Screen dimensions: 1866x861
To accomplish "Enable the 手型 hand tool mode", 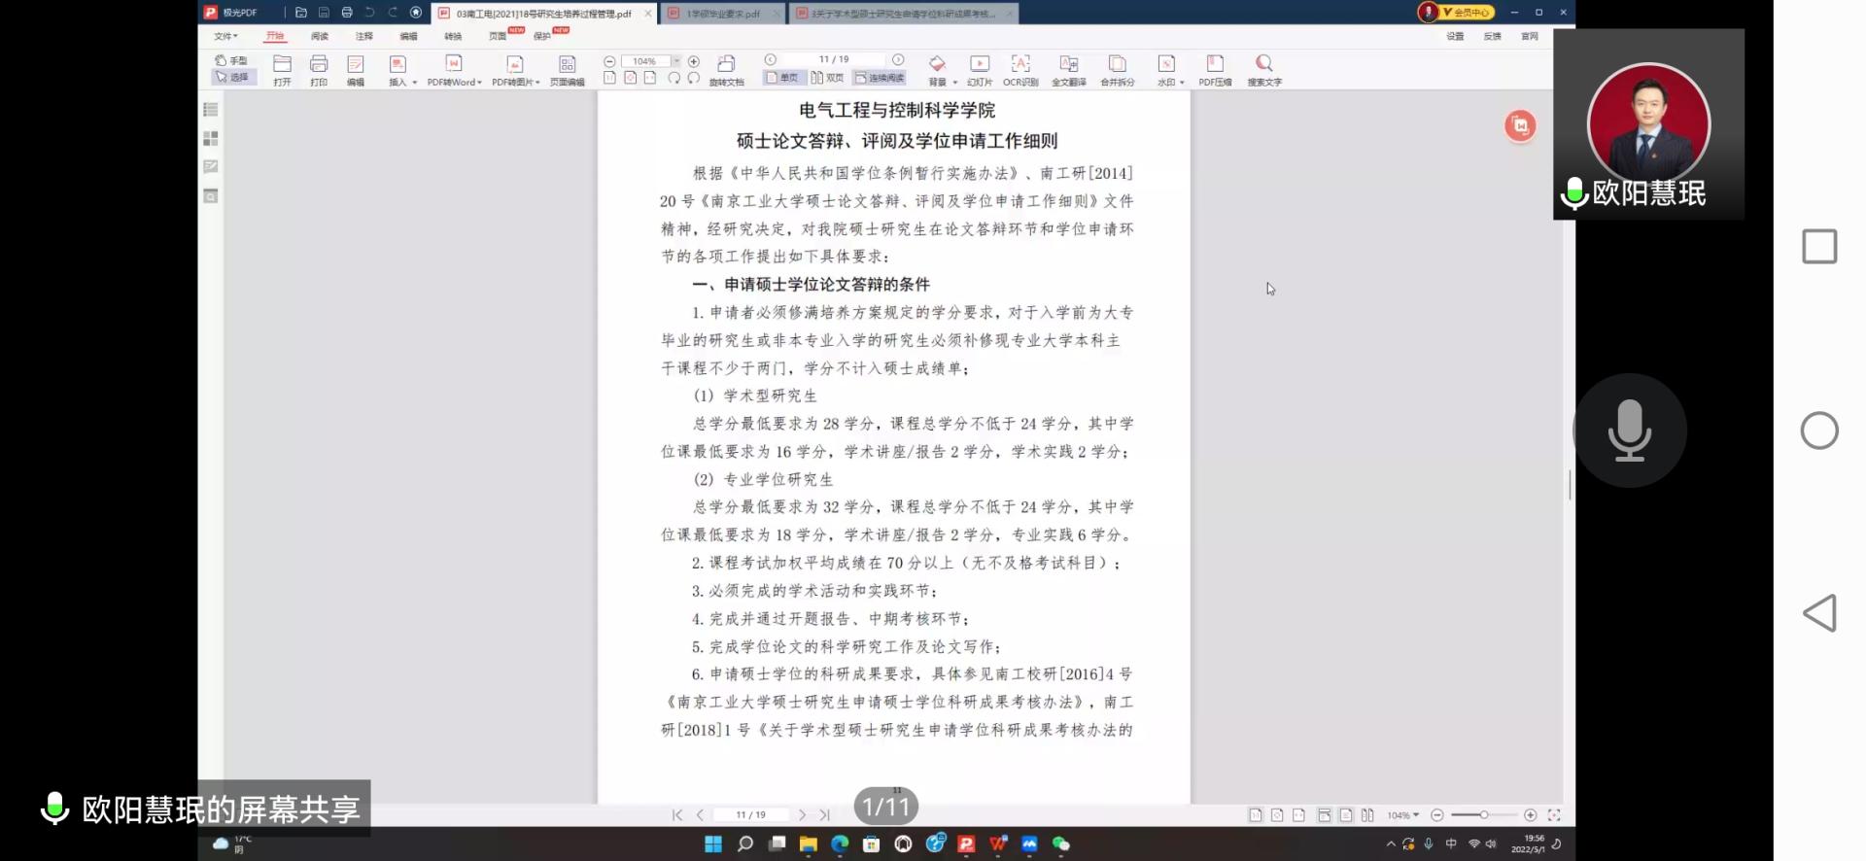I will click(231, 60).
